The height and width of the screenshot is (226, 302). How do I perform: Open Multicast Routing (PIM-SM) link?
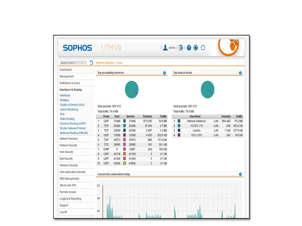(x=74, y=133)
